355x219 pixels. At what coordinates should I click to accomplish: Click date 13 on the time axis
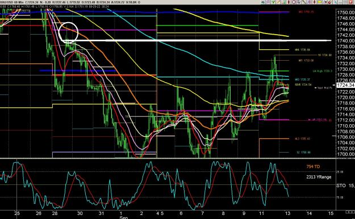pyautogui.click(x=287, y=213)
